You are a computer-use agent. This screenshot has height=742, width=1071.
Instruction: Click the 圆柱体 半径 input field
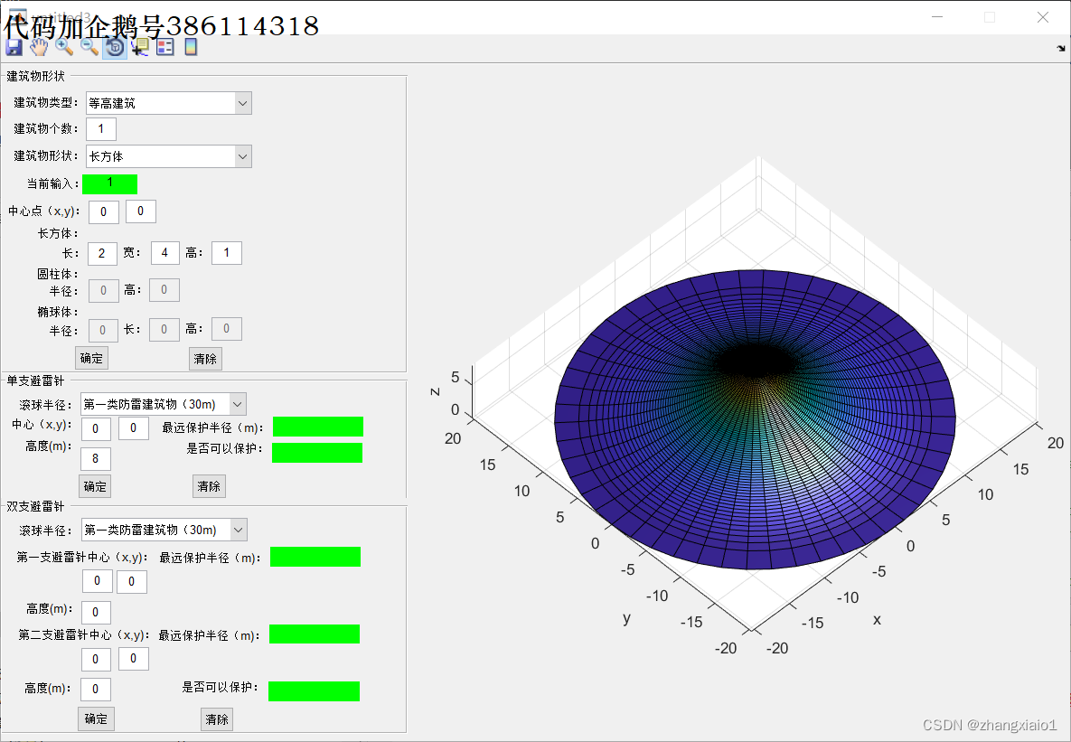click(x=104, y=291)
